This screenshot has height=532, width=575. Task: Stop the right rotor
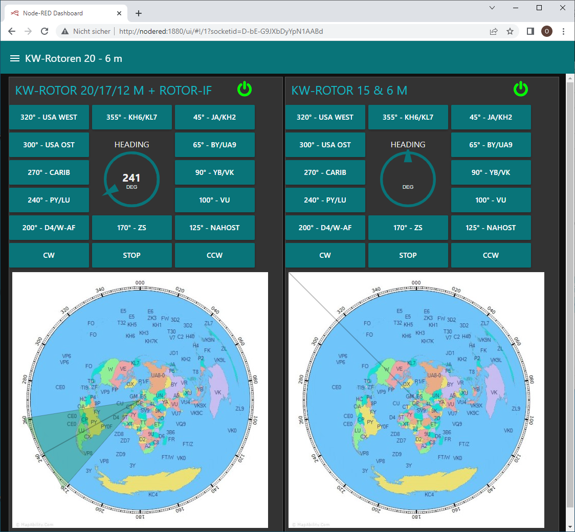click(x=408, y=255)
